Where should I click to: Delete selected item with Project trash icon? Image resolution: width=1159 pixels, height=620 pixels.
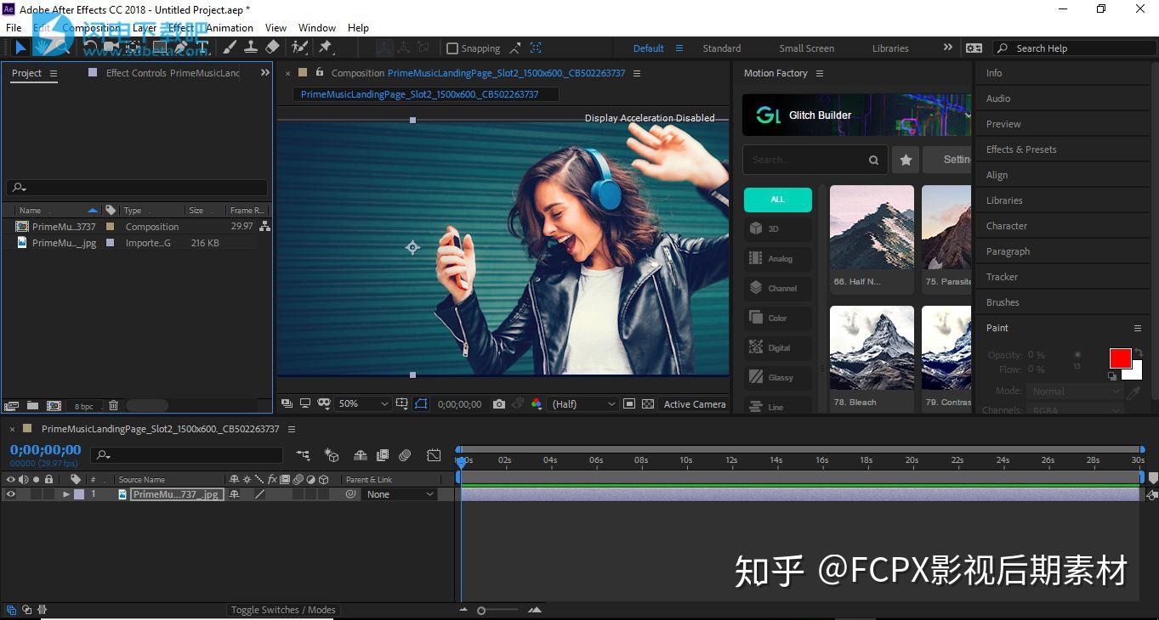point(113,406)
